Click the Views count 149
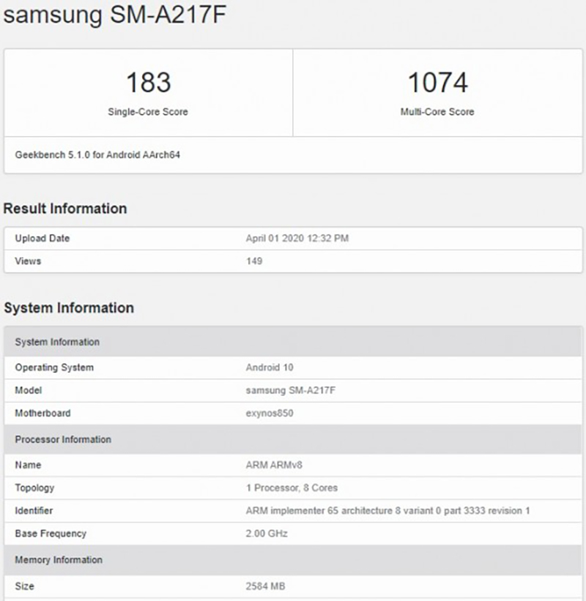 [254, 261]
